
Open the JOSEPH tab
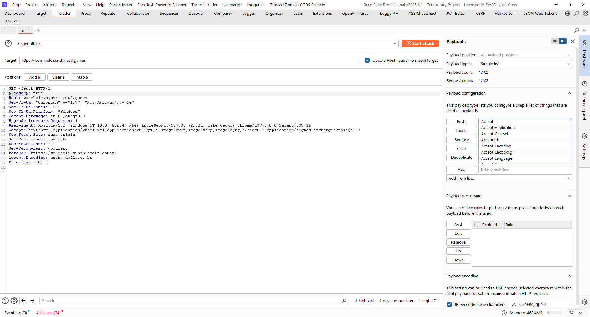pyautogui.click(x=11, y=21)
